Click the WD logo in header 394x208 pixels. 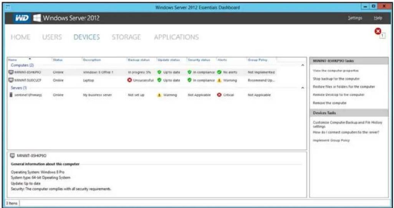22,18
